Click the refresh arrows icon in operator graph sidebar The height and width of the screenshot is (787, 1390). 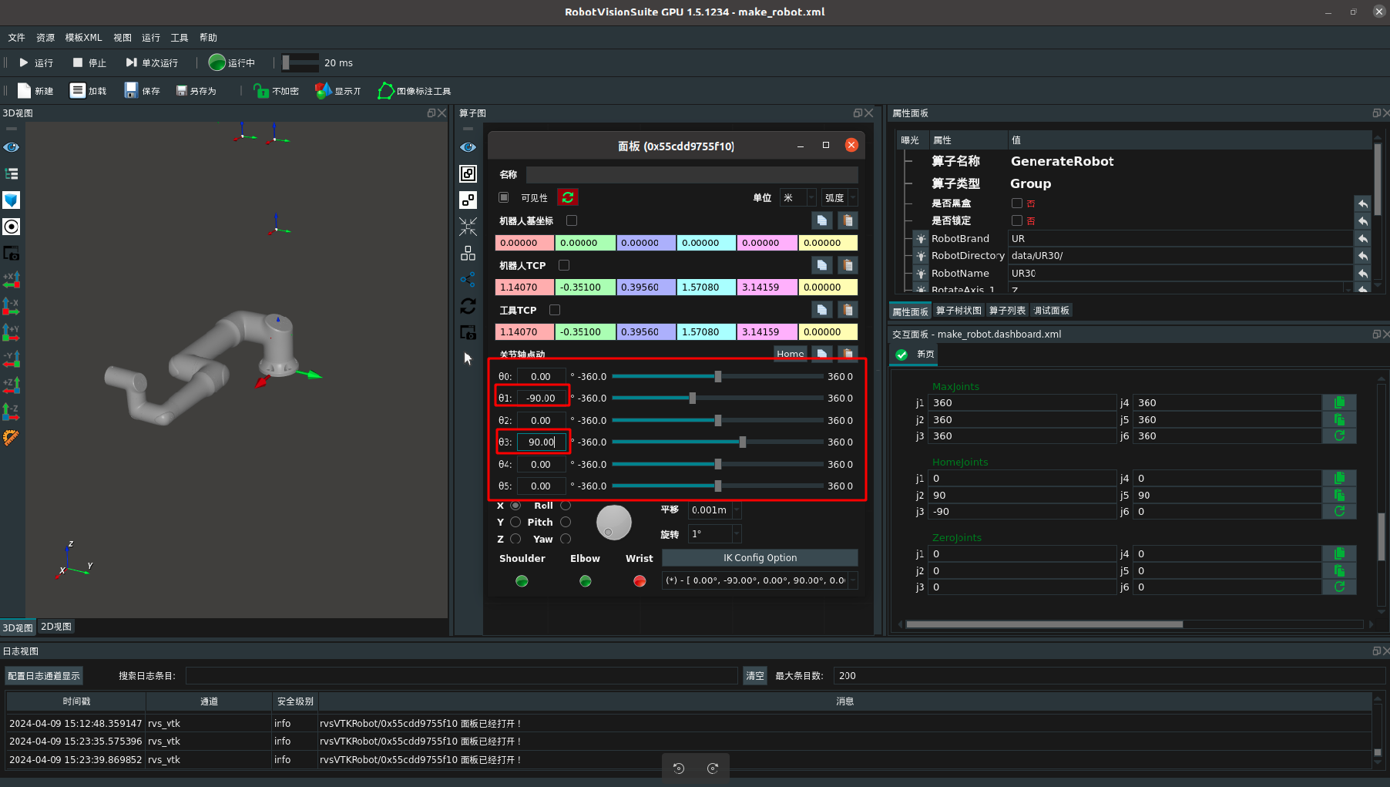coord(468,306)
